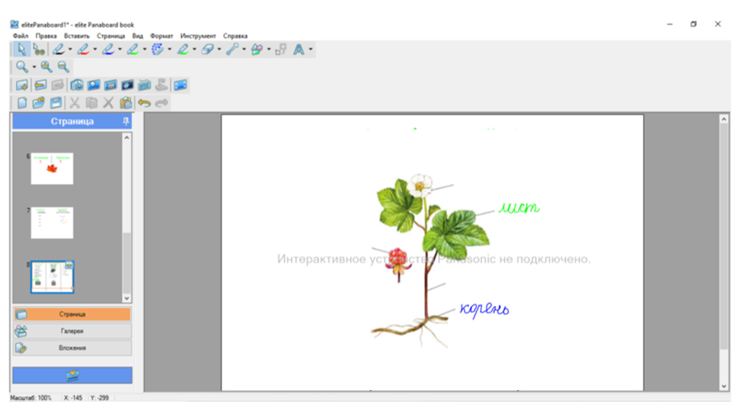The height and width of the screenshot is (411, 734).
Task: Click the paste clipboard icon
Action: [126, 103]
